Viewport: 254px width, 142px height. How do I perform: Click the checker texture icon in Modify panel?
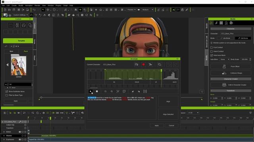point(221,23)
